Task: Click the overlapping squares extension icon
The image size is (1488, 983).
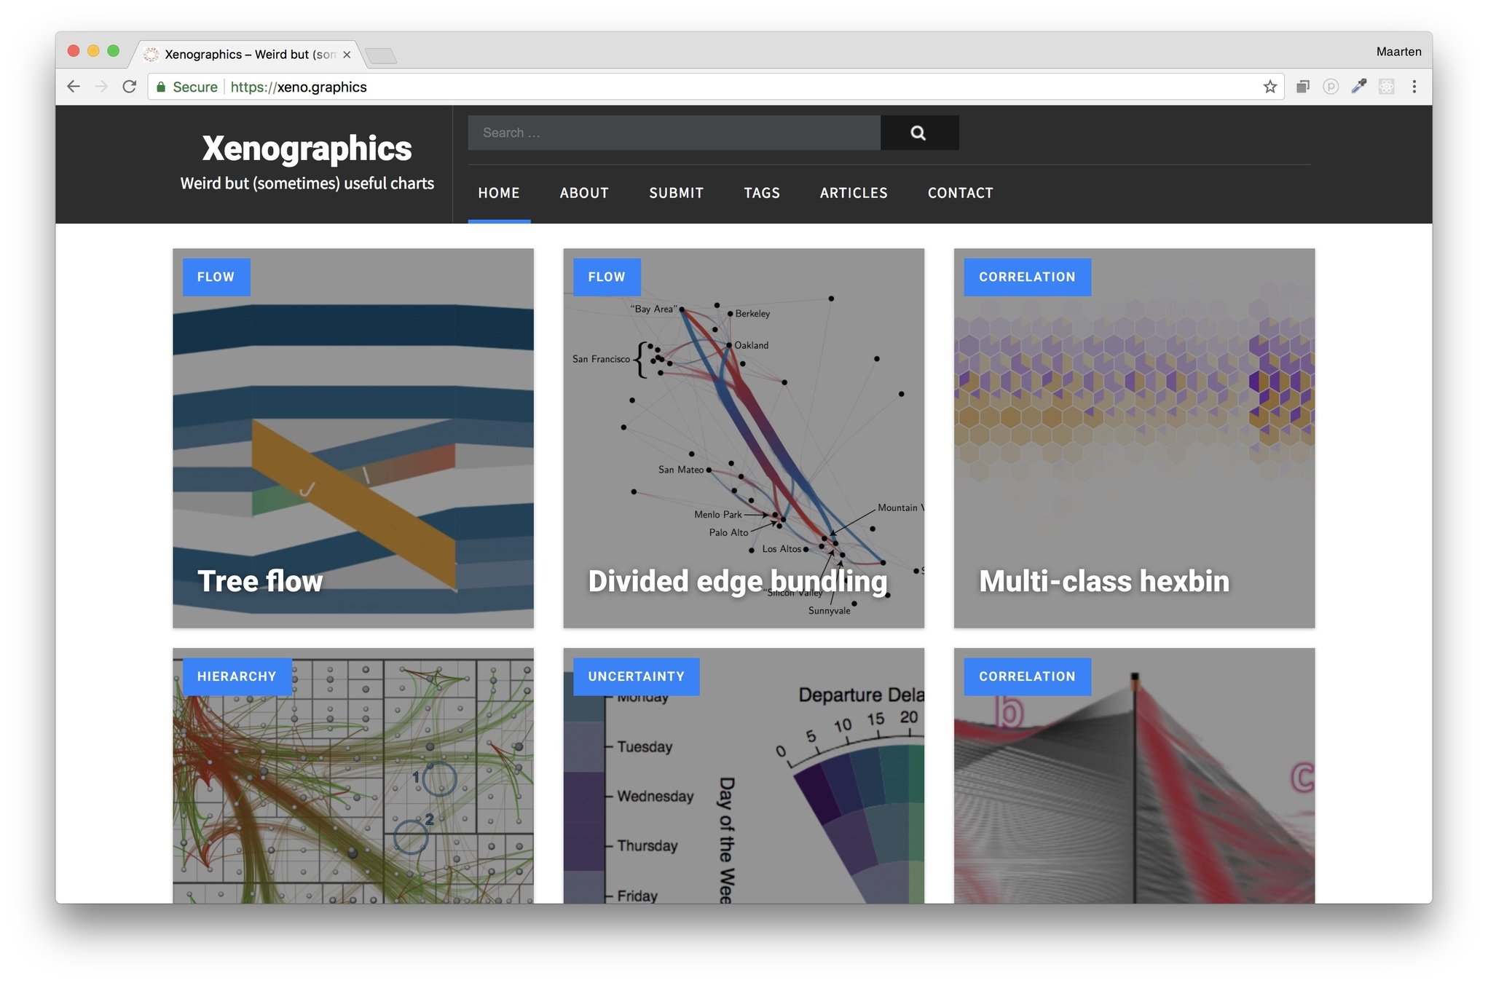Action: 1302,87
